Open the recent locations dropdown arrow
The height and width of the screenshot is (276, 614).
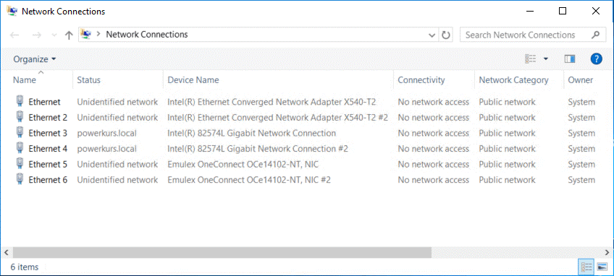tap(54, 35)
